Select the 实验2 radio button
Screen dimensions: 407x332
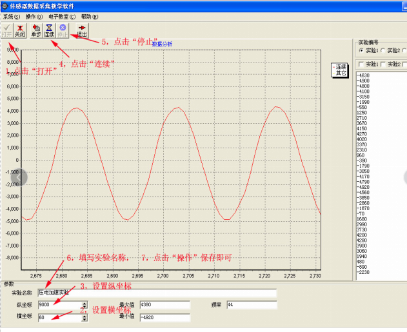[x=383, y=50]
